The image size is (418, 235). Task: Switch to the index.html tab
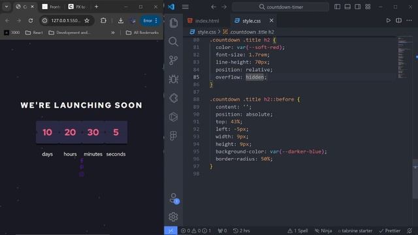(x=204, y=21)
